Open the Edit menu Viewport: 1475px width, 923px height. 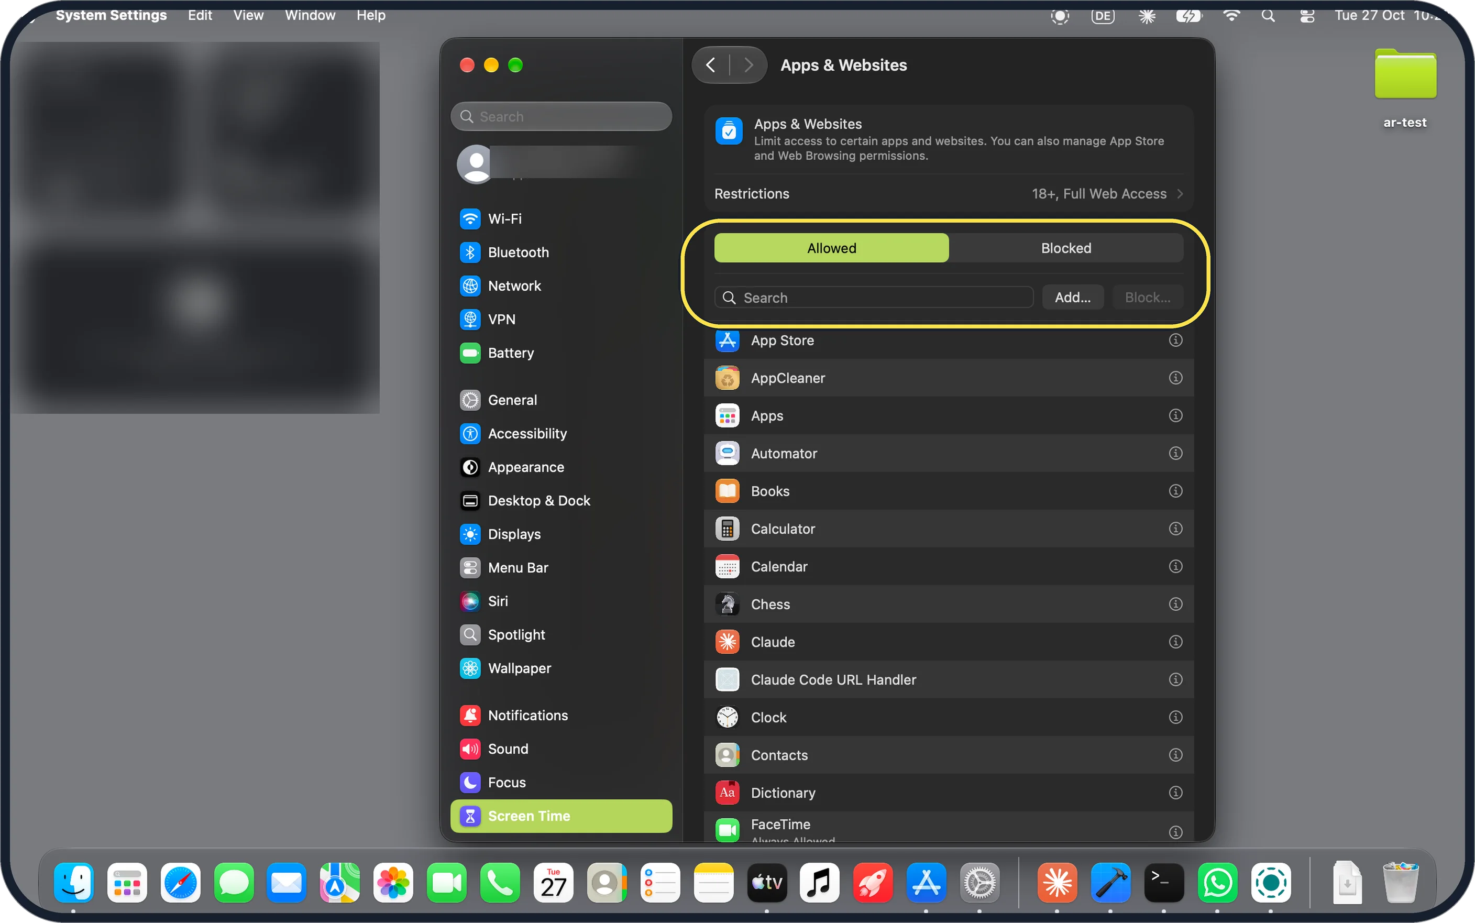coord(200,15)
